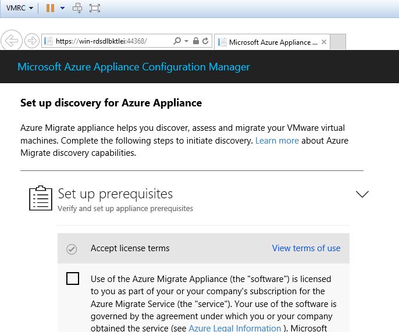Toggle VMRC full screen mode icon
The height and width of the screenshot is (332, 399).
[x=95, y=8]
